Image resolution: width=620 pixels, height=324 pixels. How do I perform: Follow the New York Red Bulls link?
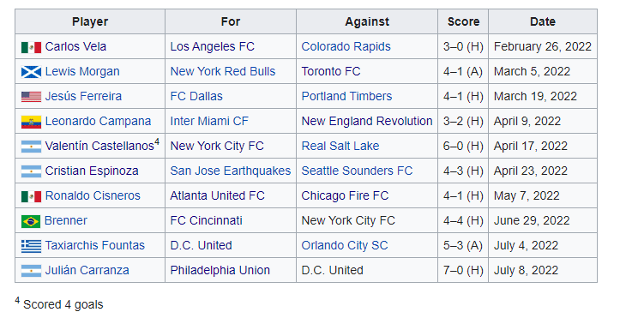pos(223,71)
